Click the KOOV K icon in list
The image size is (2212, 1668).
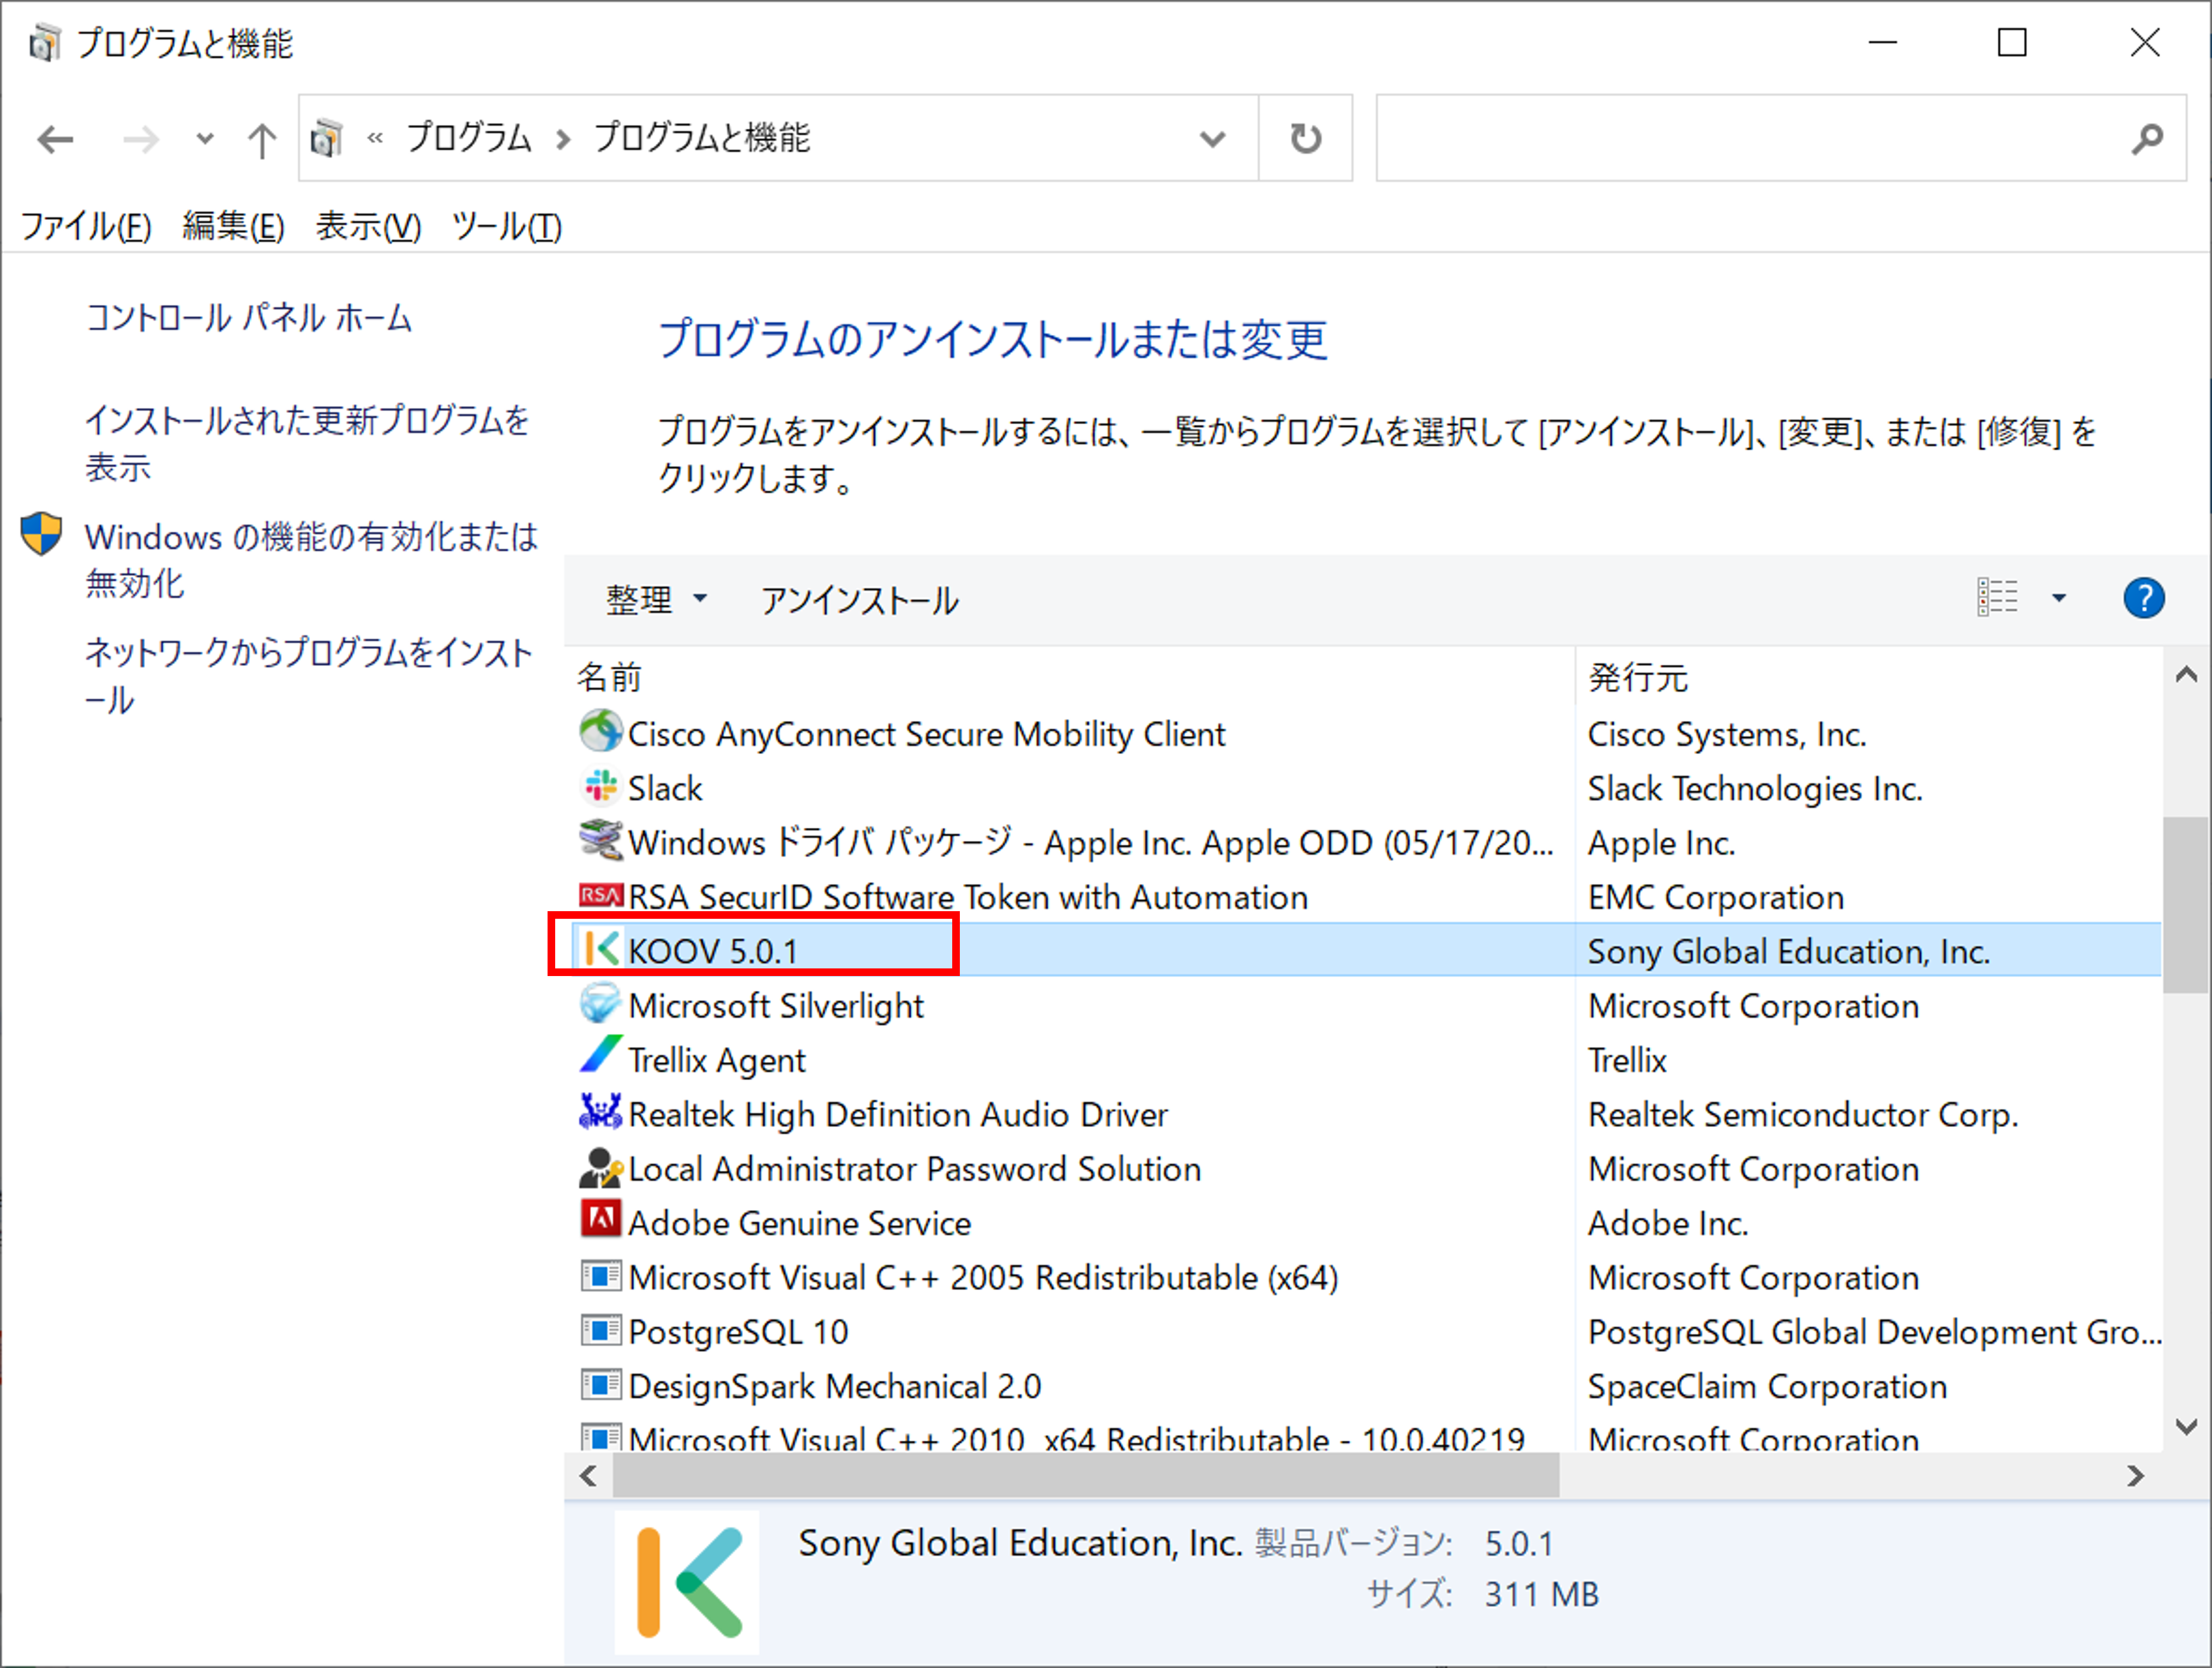[601, 949]
